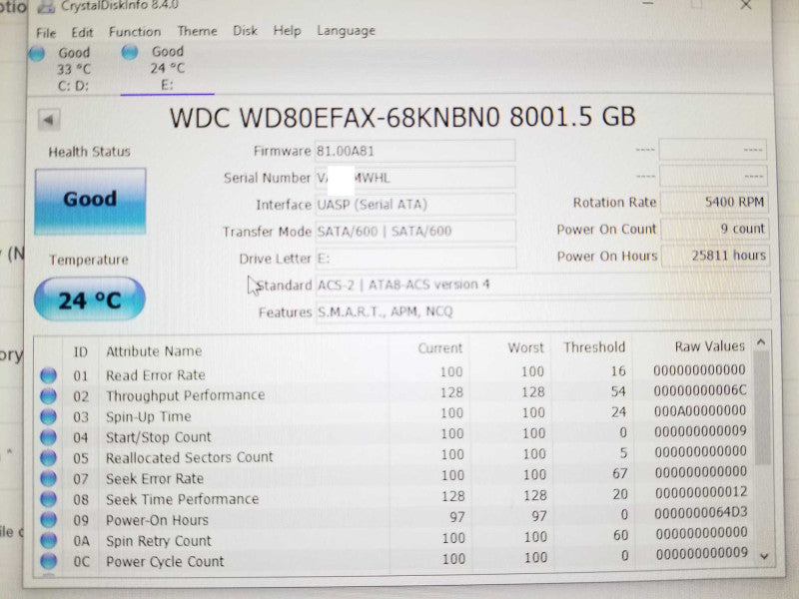Click the blue health orb for C: D:
This screenshot has width=799, height=599.
pyautogui.click(x=37, y=53)
